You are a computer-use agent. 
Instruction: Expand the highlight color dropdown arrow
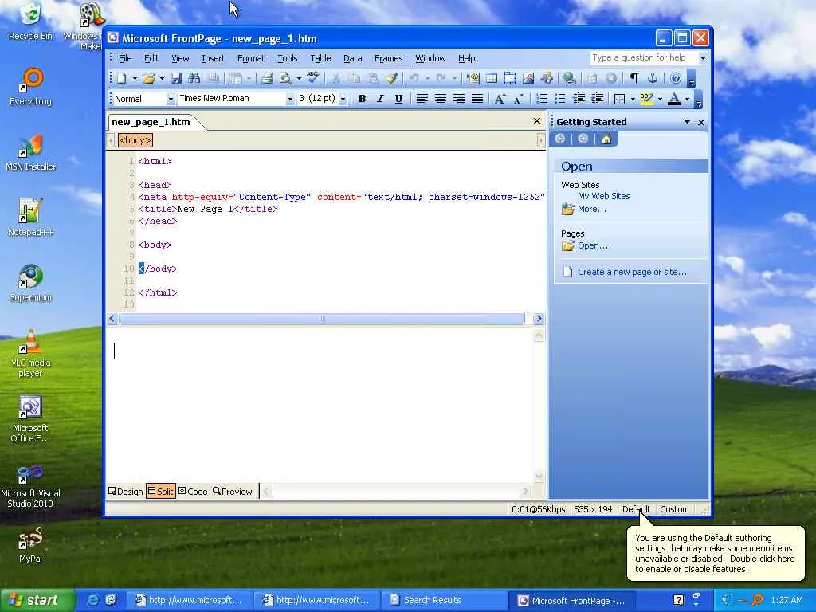coord(660,99)
